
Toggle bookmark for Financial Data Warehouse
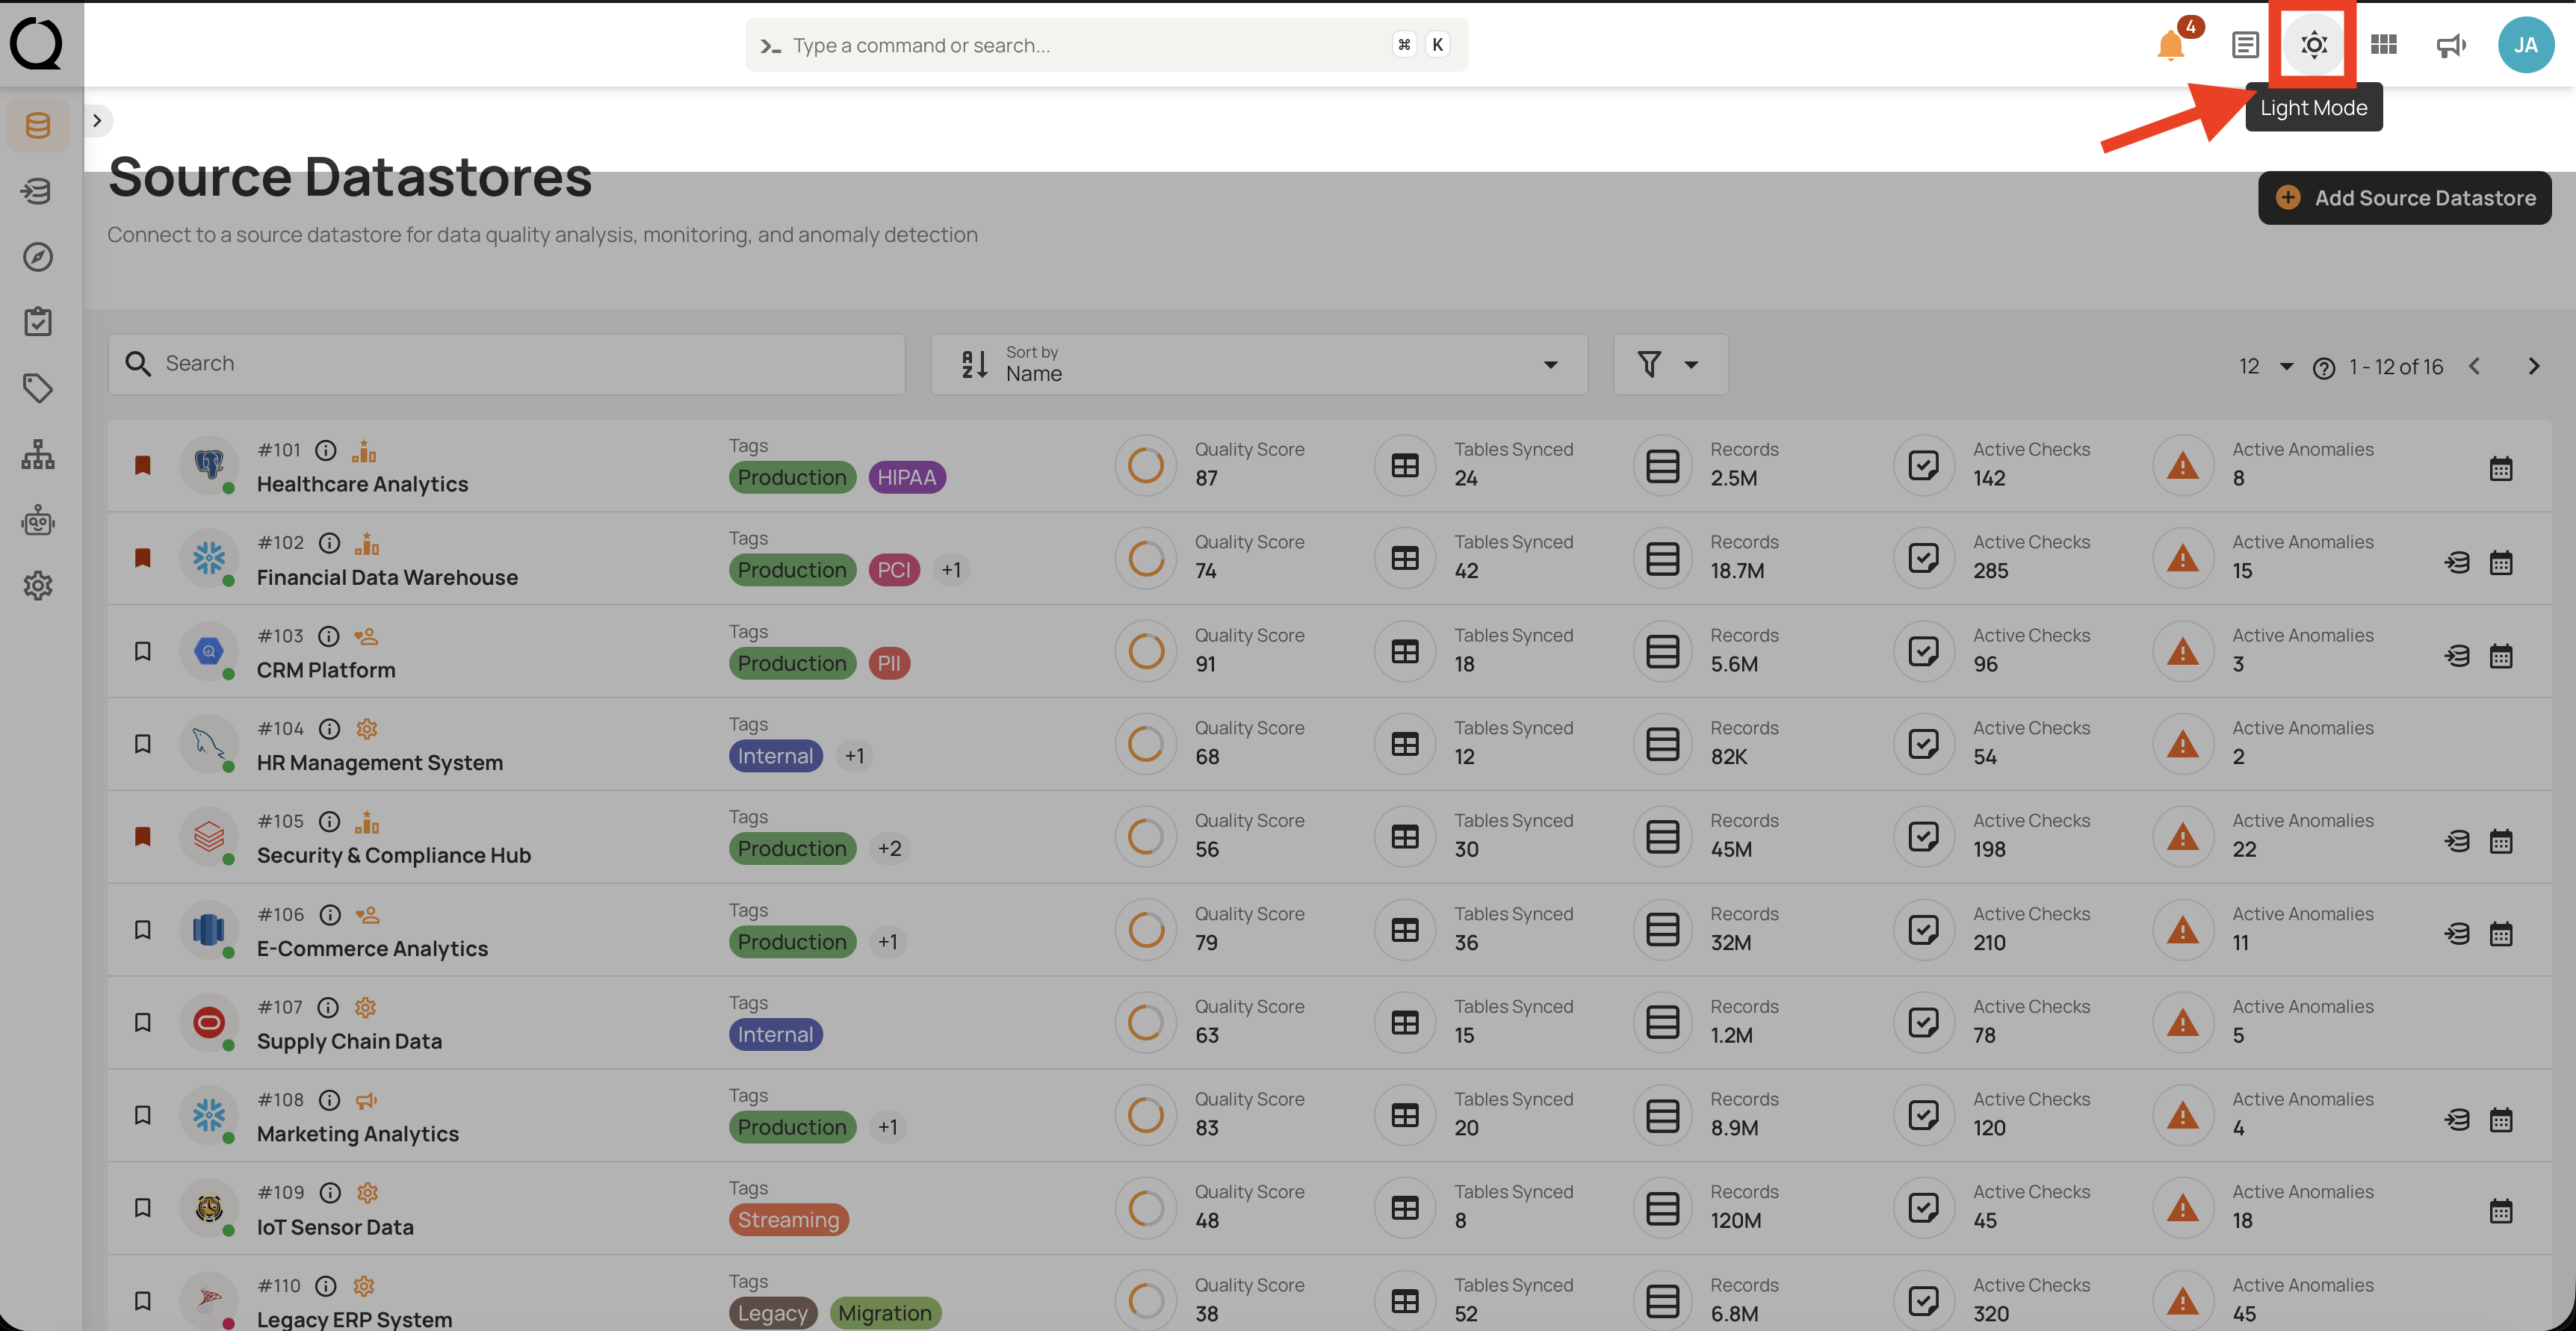point(143,558)
